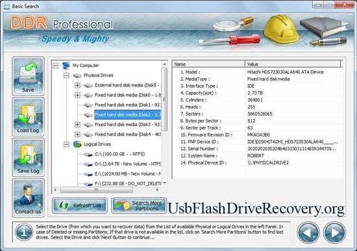Click the Disk1 drive icon

pyautogui.click(x=88, y=105)
